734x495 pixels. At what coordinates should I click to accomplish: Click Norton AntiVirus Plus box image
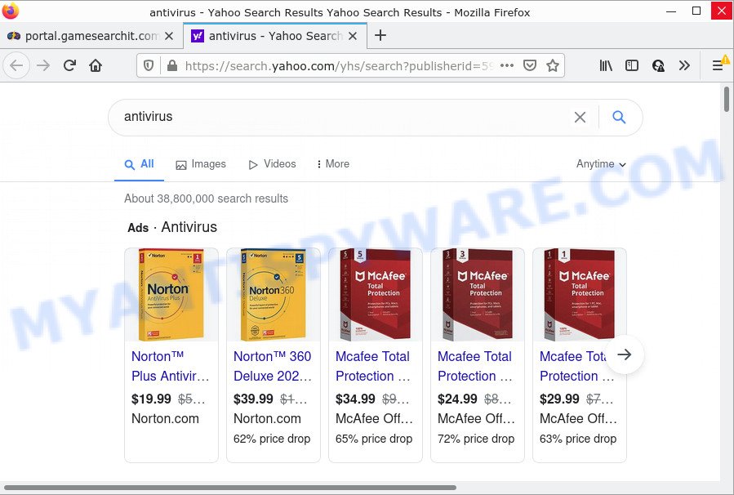point(171,295)
